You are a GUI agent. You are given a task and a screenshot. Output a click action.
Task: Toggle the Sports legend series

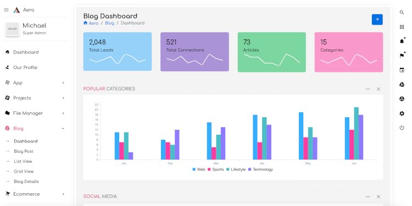pos(216,170)
